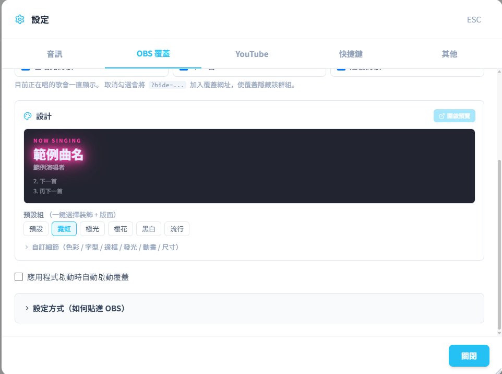Expand 自訂細節 customization section
The height and width of the screenshot is (374, 502).
coord(102,247)
